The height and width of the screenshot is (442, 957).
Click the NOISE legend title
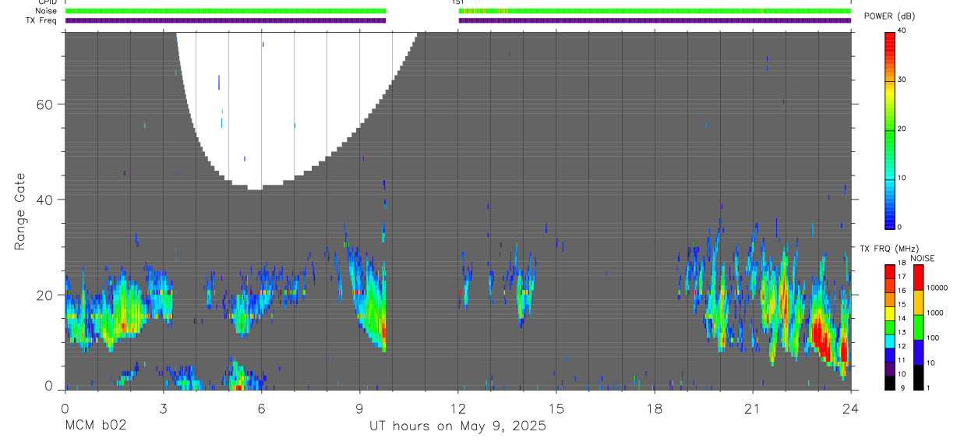[923, 258]
